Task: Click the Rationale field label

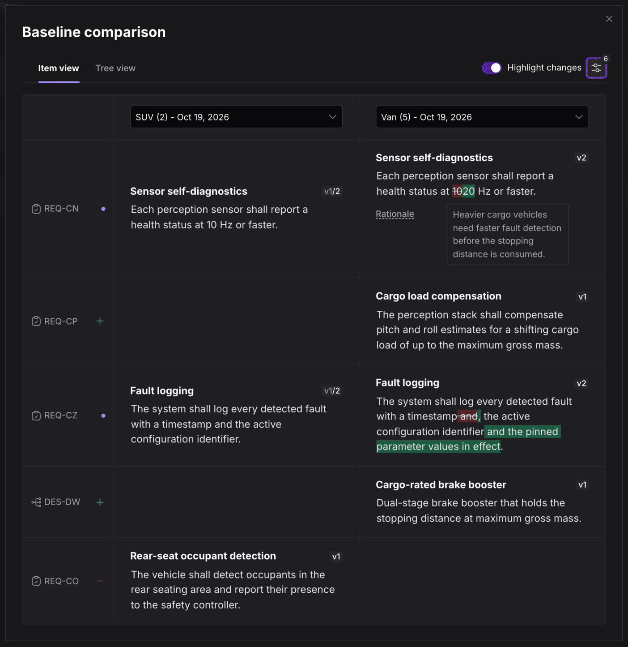Action: point(395,214)
